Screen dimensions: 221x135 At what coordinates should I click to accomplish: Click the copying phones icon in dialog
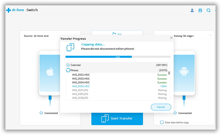click(70, 47)
